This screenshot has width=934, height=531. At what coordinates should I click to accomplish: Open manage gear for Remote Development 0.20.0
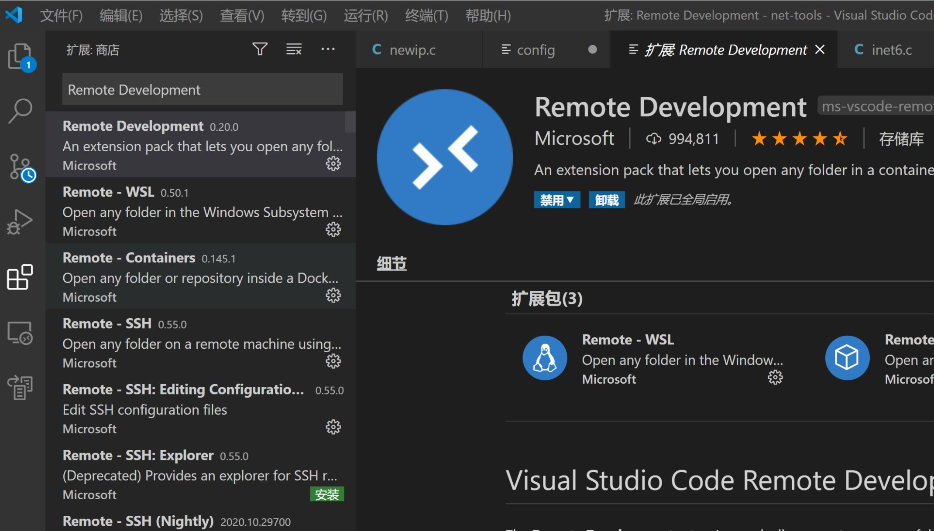tap(333, 164)
